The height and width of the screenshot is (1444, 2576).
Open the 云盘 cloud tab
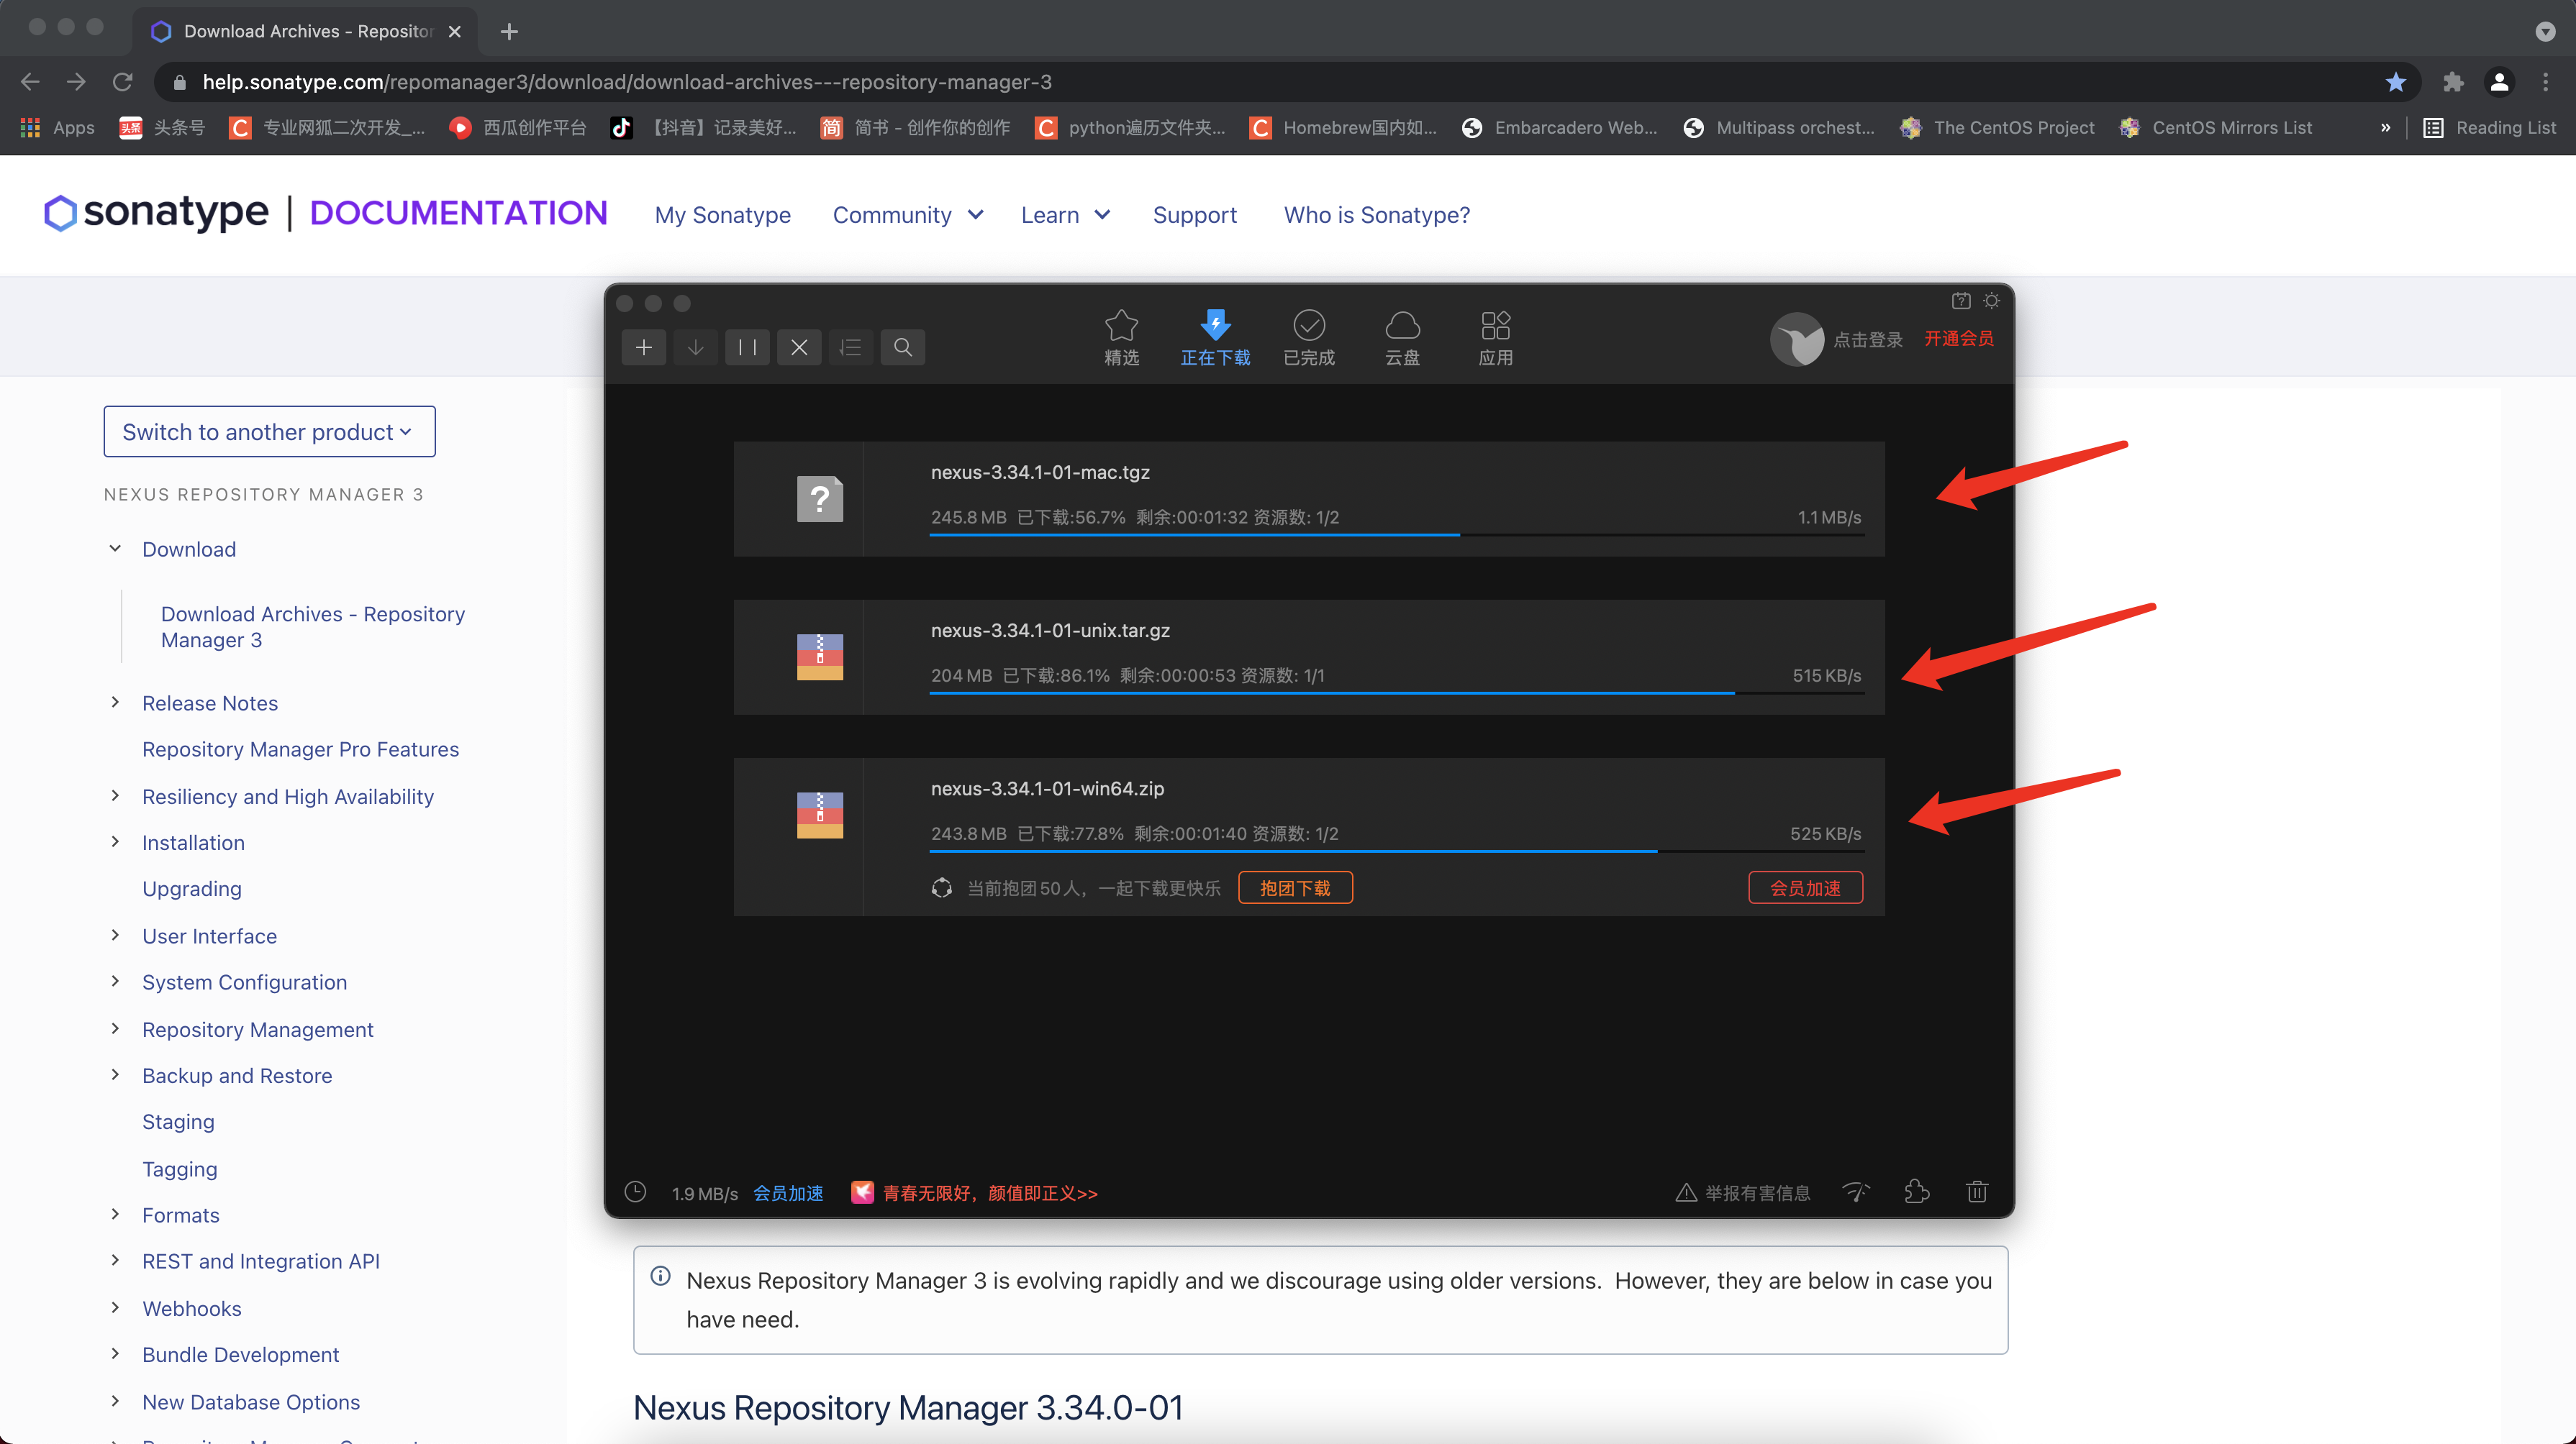pos(1402,338)
